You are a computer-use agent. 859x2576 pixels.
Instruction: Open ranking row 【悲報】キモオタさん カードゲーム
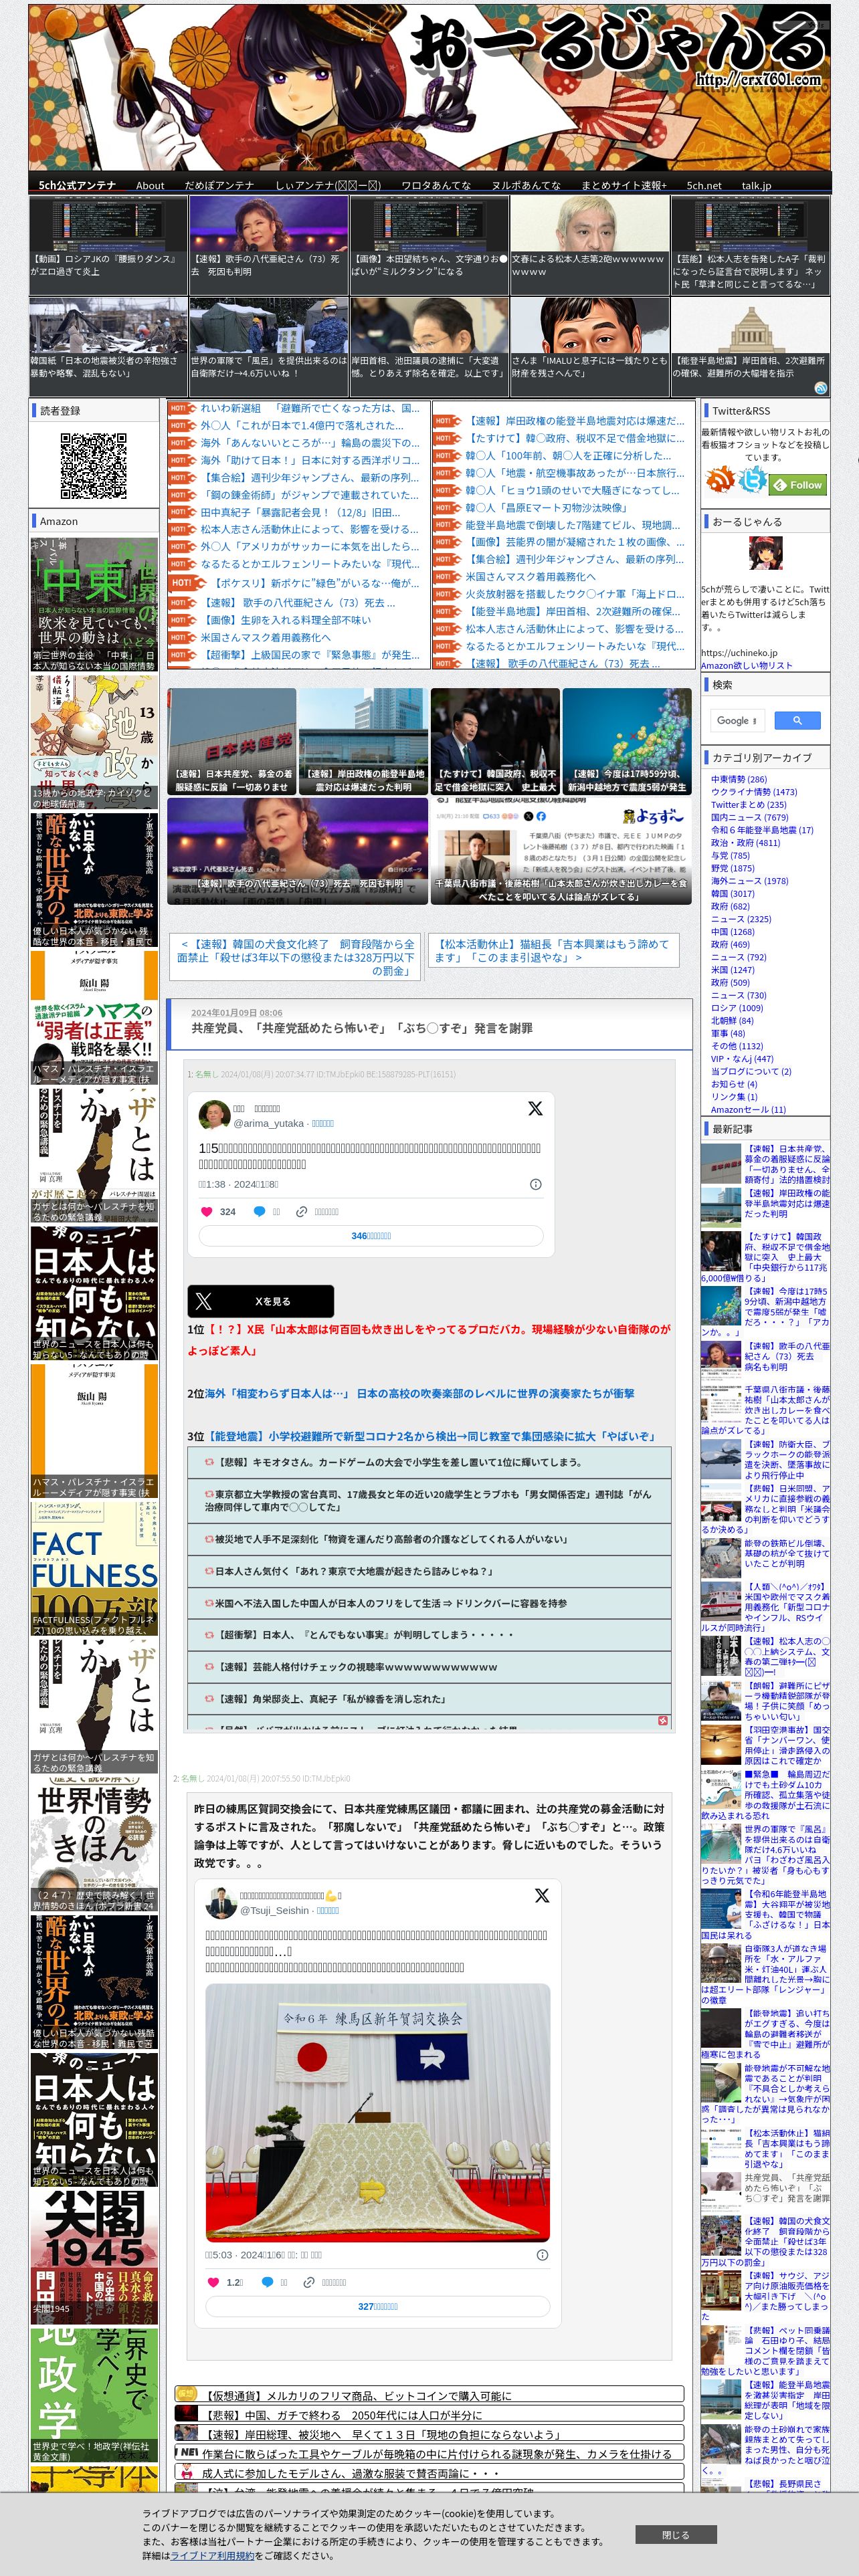[429, 1462]
